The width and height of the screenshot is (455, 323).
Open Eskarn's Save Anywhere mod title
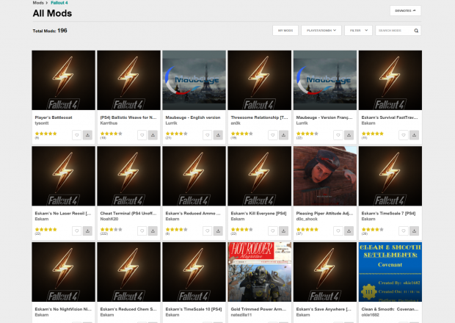click(x=324, y=309)
